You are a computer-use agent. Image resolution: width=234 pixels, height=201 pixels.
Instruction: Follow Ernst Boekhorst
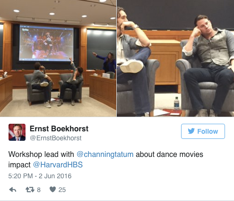[x=203, y=131]
